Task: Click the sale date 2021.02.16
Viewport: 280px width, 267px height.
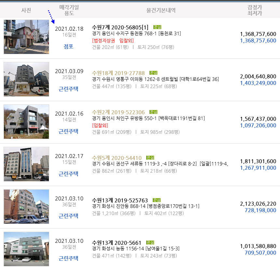Action: pyautogui.click(x=69, y=114)
